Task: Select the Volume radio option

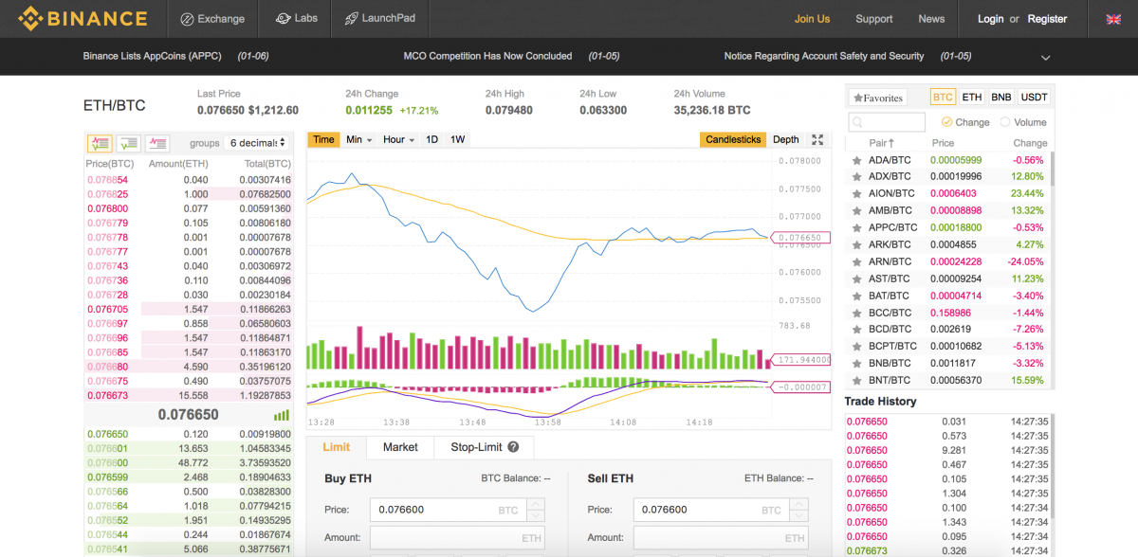Action: (x=1003, y=122)
